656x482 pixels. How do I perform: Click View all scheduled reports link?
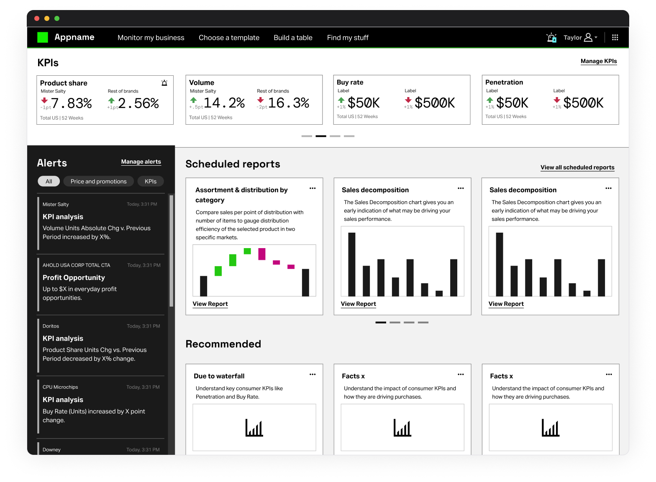click(577, 167)
